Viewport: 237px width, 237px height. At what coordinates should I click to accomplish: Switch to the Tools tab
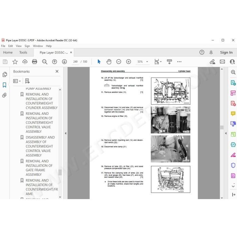[23, 52]
